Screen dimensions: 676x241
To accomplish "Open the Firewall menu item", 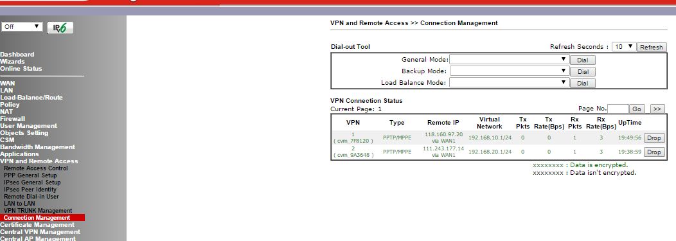I will (x=12, y=118).
